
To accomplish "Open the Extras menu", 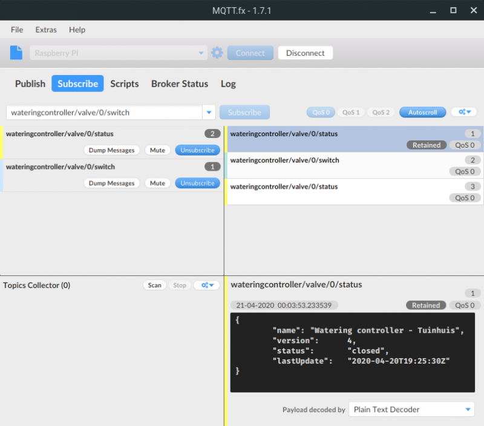I will point(46,30).
